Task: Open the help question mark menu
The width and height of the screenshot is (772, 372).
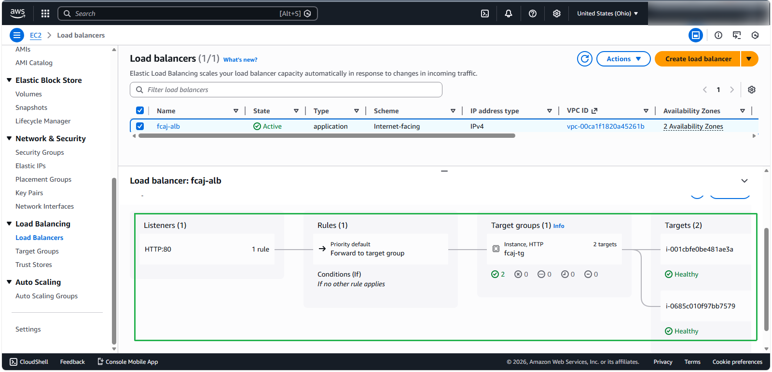Action: (533, 13)
